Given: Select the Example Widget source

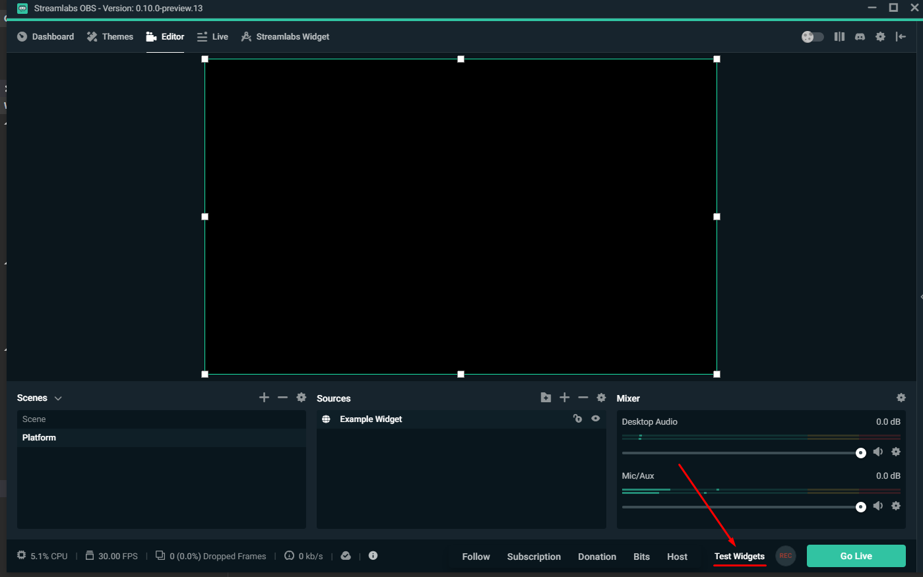Looking at the screenshot, I should [x=461, y=419].
